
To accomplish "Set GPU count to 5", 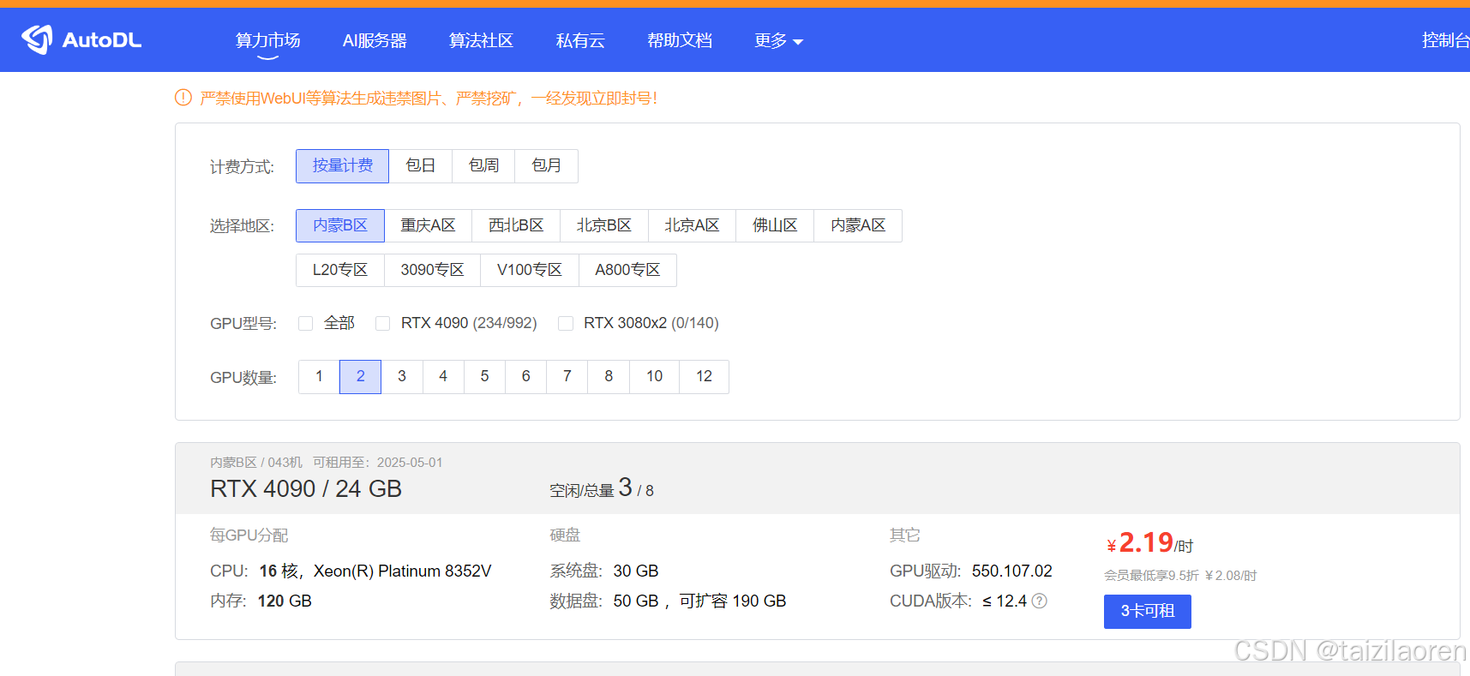I will tap(484, 376).
